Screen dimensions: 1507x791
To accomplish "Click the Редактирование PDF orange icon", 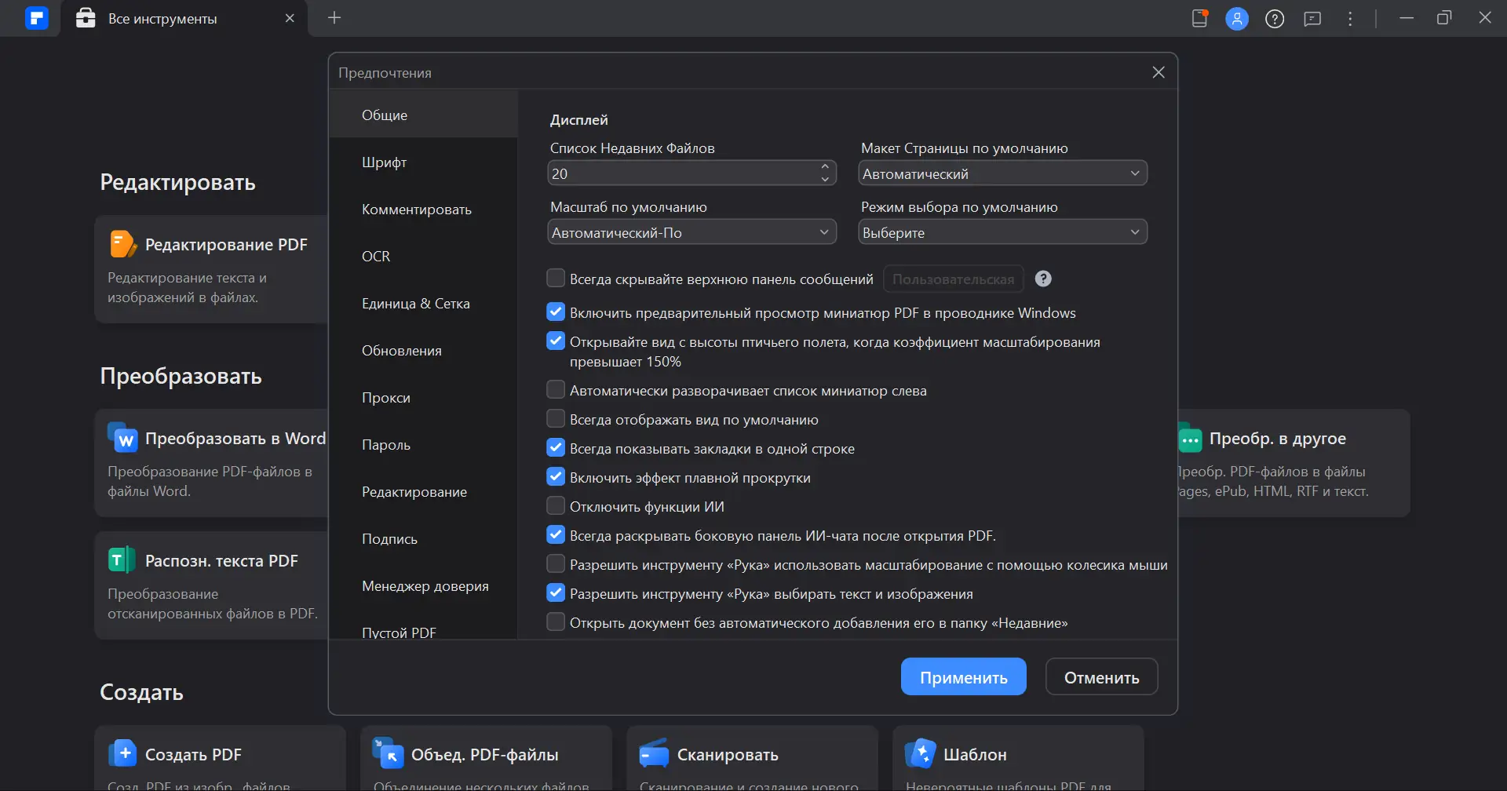I will point(122,244).
